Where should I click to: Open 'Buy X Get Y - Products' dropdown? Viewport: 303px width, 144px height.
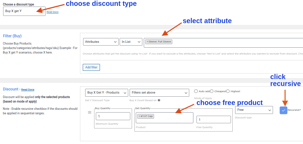(x=106, y=93)
